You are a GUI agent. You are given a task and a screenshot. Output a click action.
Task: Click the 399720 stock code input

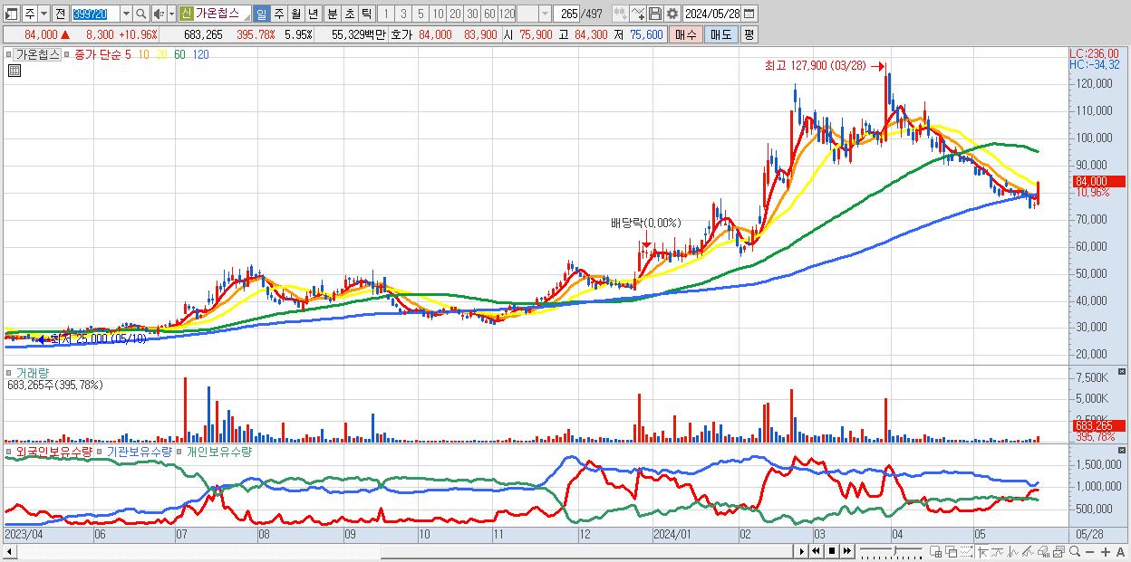click(x=95, y=14)
